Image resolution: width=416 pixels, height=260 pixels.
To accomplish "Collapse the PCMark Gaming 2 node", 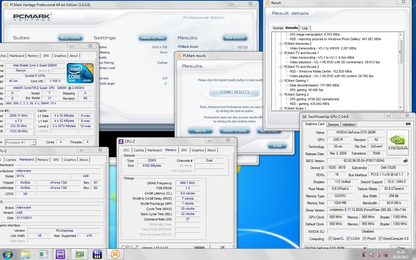I will [x=281, y=94].
